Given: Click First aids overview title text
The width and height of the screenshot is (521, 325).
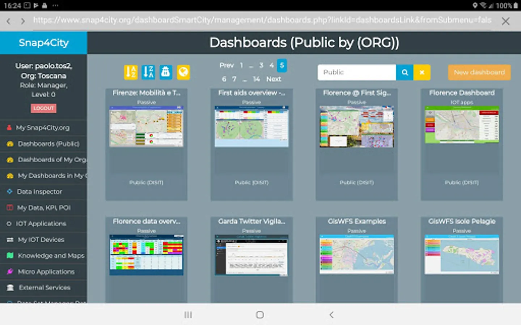Looking at the screenshot, I should coord(251,93).
